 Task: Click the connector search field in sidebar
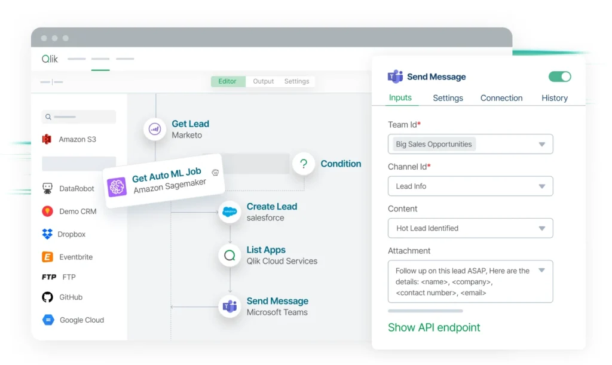79,117
